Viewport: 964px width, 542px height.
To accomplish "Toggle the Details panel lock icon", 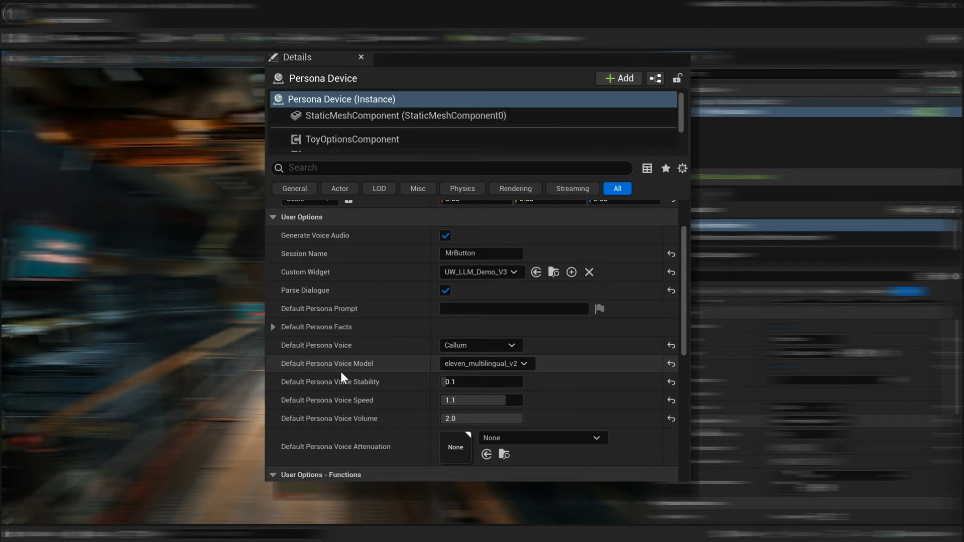I will tap(677, 78).
